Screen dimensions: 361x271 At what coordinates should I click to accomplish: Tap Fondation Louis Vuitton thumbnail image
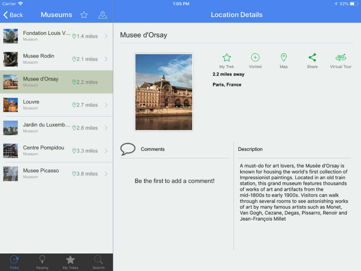[10, 36]
